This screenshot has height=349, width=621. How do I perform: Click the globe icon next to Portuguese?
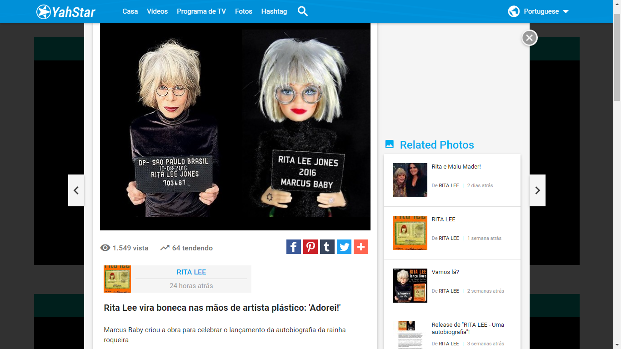point(513,11)
